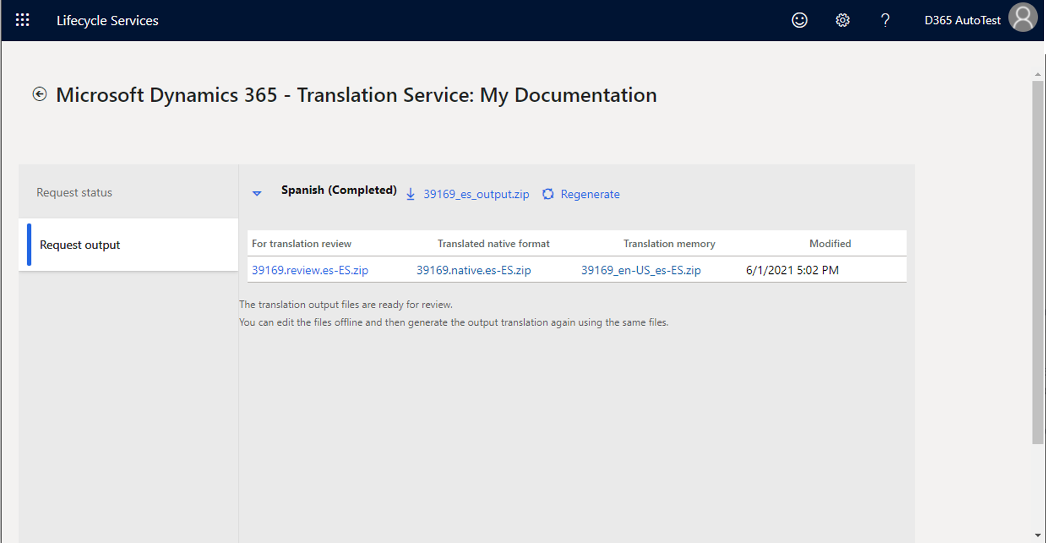This screenshot has height=543, width=1046.
Task: Click the For translation review column header
Action: tap(302, 244)
